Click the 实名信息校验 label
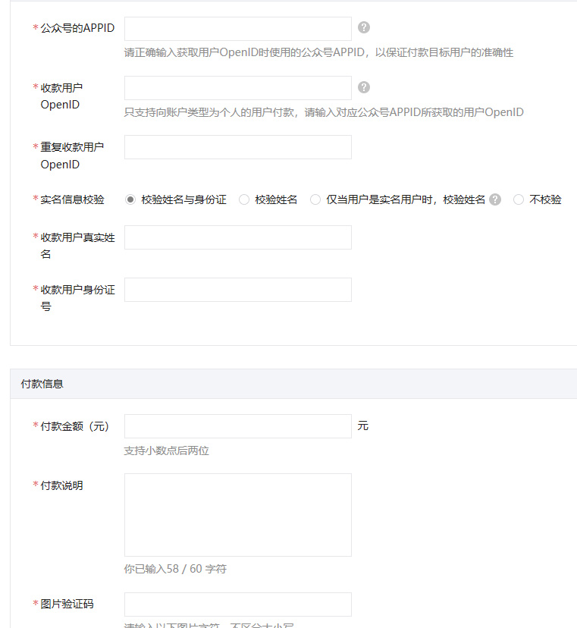This screenshot has width=577, height=628. point(72,199)
